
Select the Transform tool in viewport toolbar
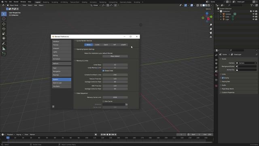(x=4, y=39)
